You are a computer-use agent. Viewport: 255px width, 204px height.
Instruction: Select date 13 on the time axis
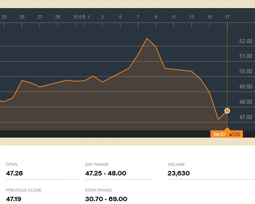(x=191, y=17)
